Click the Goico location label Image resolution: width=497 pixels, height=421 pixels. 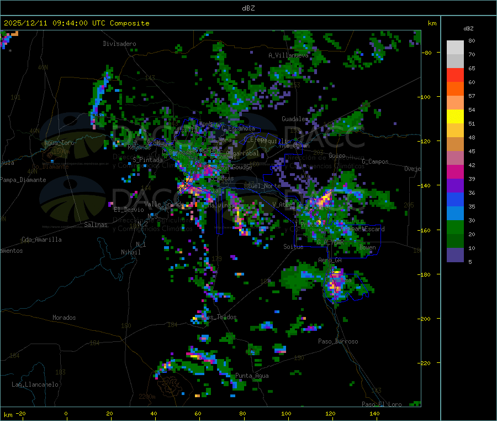pos(337,155)
